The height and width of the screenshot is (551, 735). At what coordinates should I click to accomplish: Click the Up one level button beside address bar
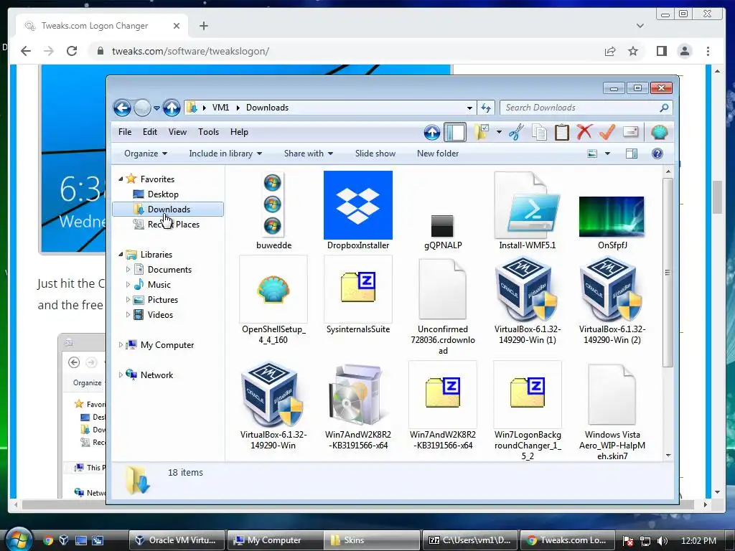pos(172,108)
